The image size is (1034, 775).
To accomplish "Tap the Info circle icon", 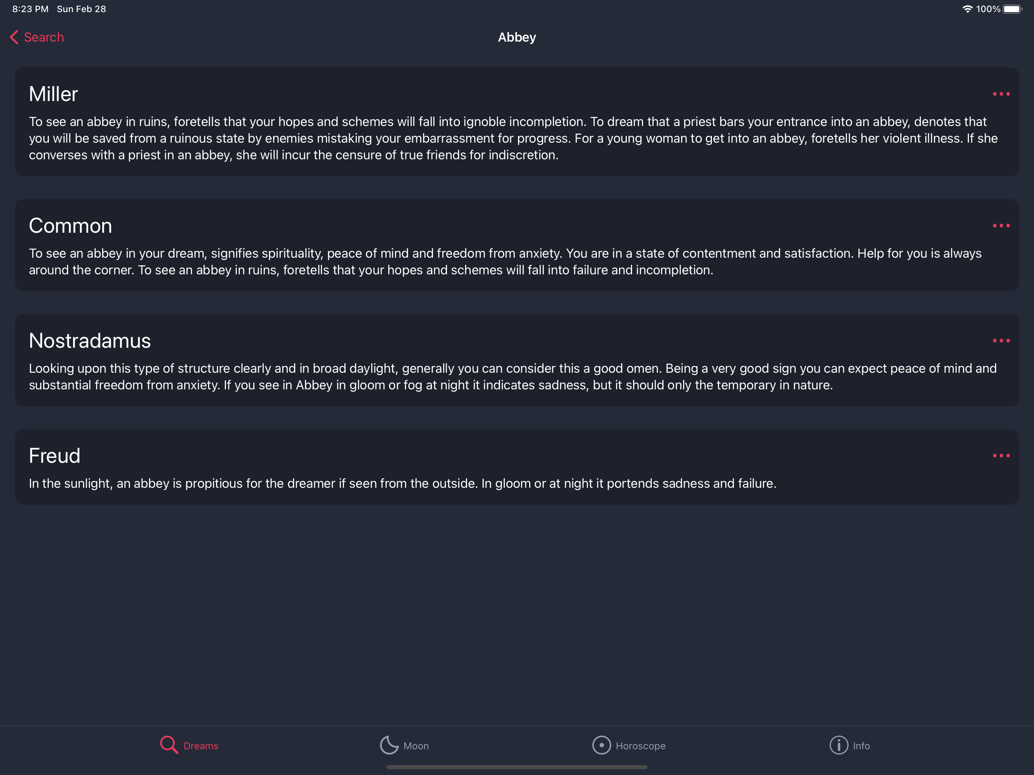I will 839,745.
